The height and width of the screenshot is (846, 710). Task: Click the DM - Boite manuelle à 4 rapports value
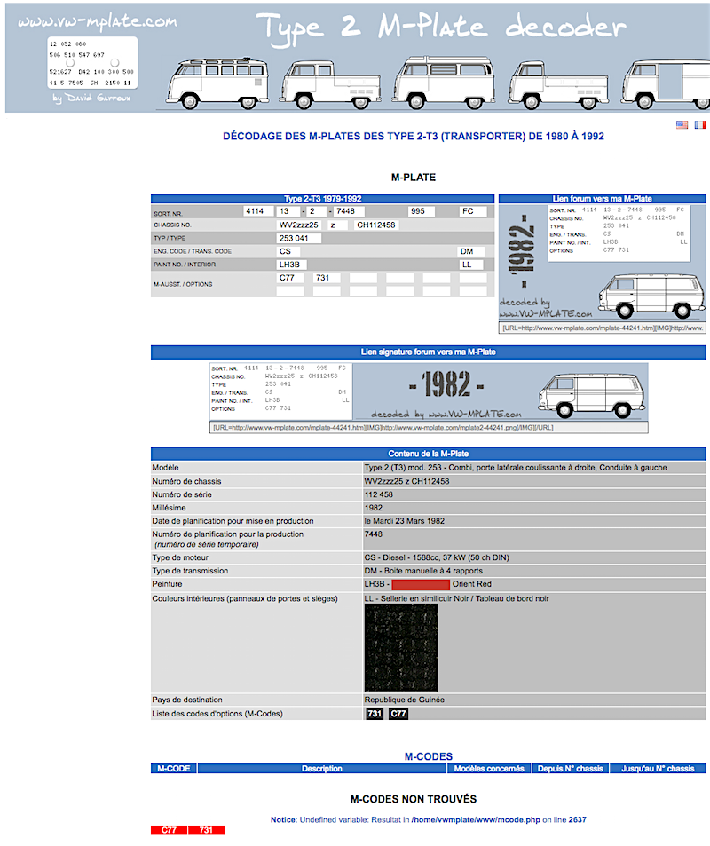tap(423, 571)
